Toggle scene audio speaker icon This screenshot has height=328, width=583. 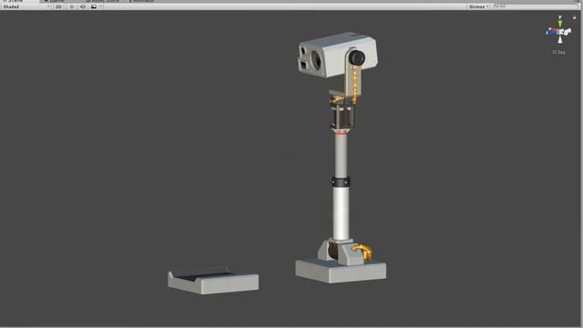click(83, 6)
